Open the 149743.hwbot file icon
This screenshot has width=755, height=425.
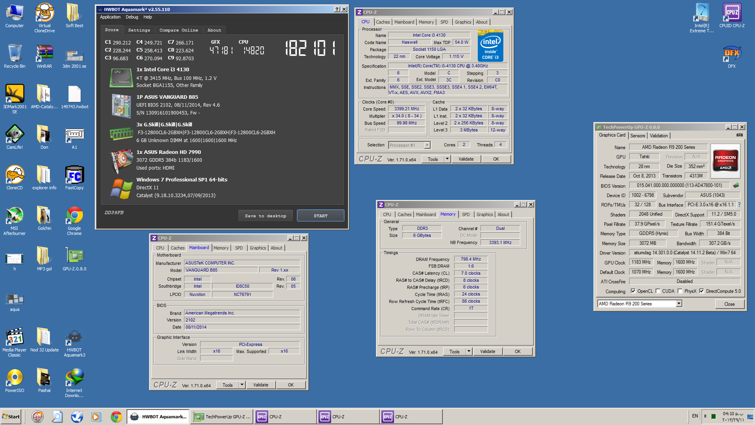[x=74, y=97]
